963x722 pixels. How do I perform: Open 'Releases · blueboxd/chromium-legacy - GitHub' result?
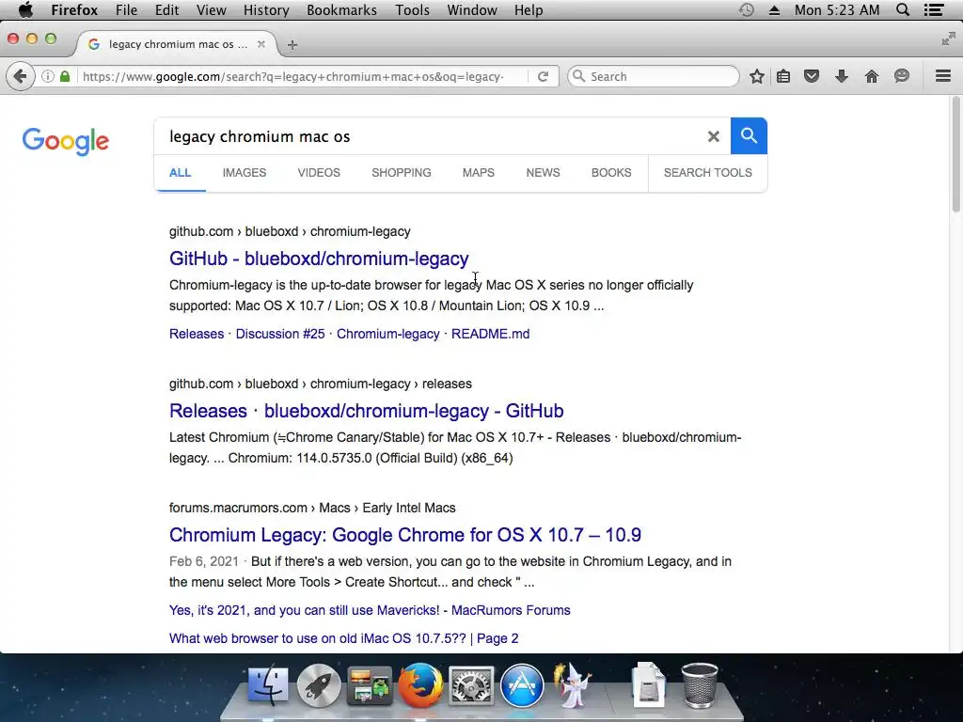367,411
